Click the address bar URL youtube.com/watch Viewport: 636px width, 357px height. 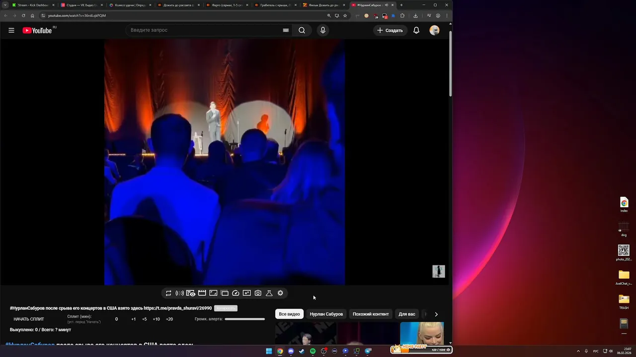[77, 15]
